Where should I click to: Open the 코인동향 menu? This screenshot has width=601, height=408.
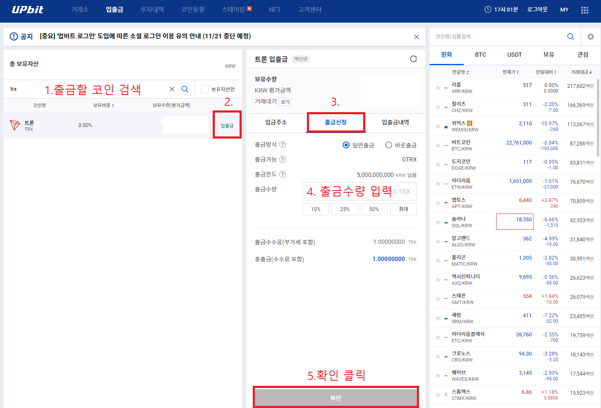[193, 9]
